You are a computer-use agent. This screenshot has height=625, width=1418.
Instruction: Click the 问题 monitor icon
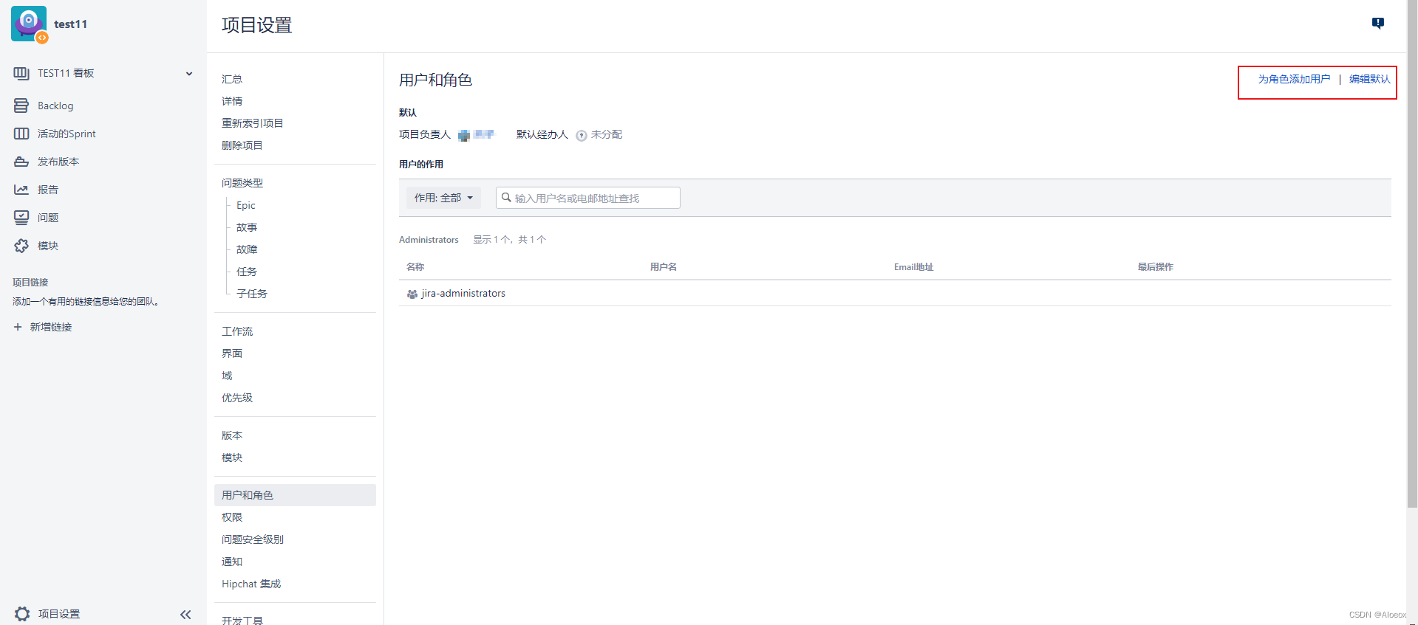[x=21, y=218]
